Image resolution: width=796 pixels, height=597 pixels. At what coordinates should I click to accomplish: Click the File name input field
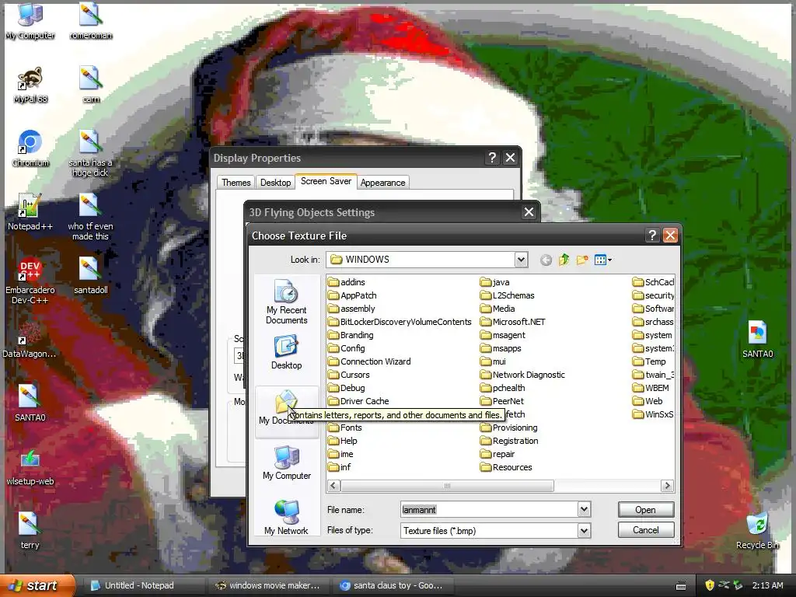(x=489, y=509)
